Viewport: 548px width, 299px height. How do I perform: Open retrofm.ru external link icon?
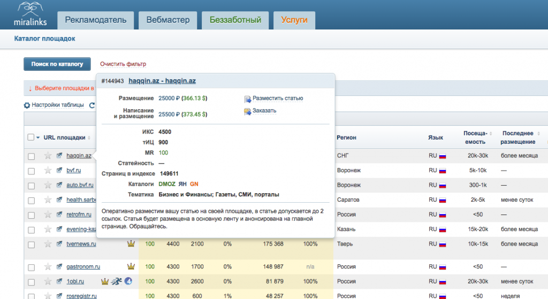59,214
